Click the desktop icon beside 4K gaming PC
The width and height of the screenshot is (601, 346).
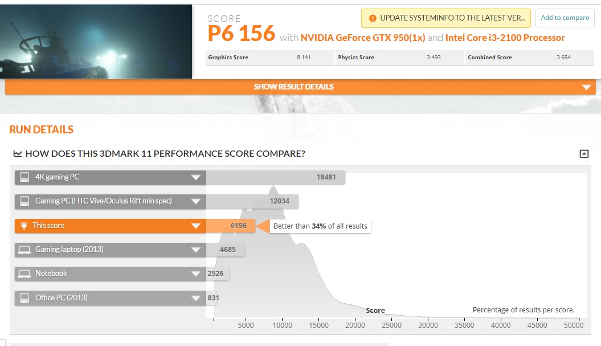(24, 177)
